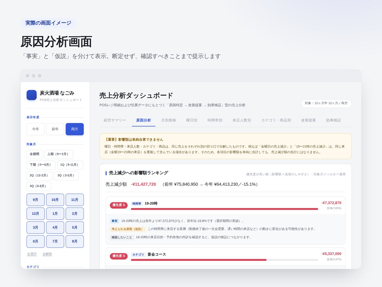Click the 【重要】影響額は単純合算できません notice title
This screenshot has height=287, width=382.
tap(134, 140)
